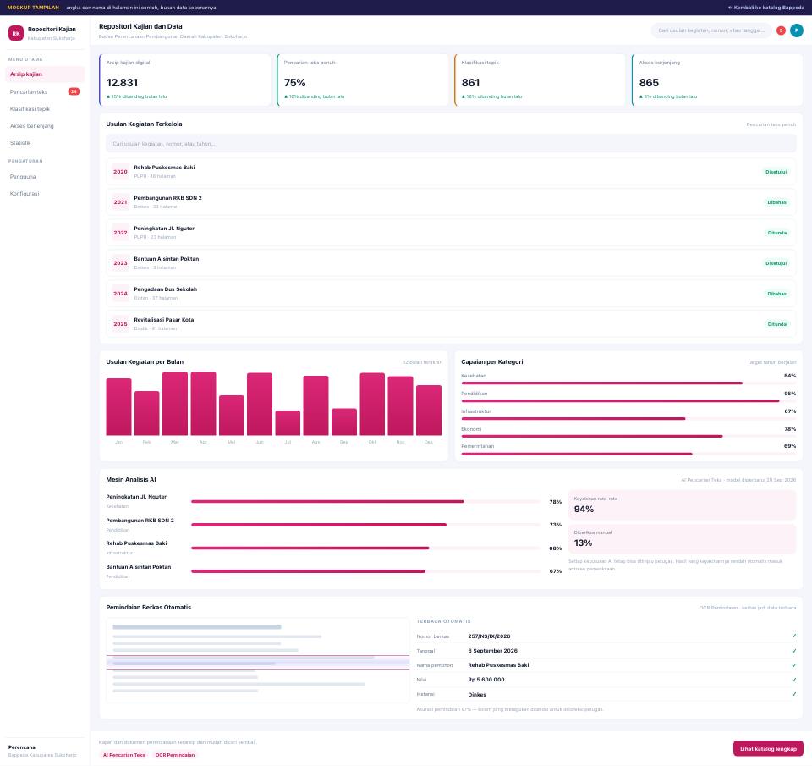Viewport: 812px width, 766px height.
Task: Click the check mark for Nomor berkas
Action: [x=794, y=636]
